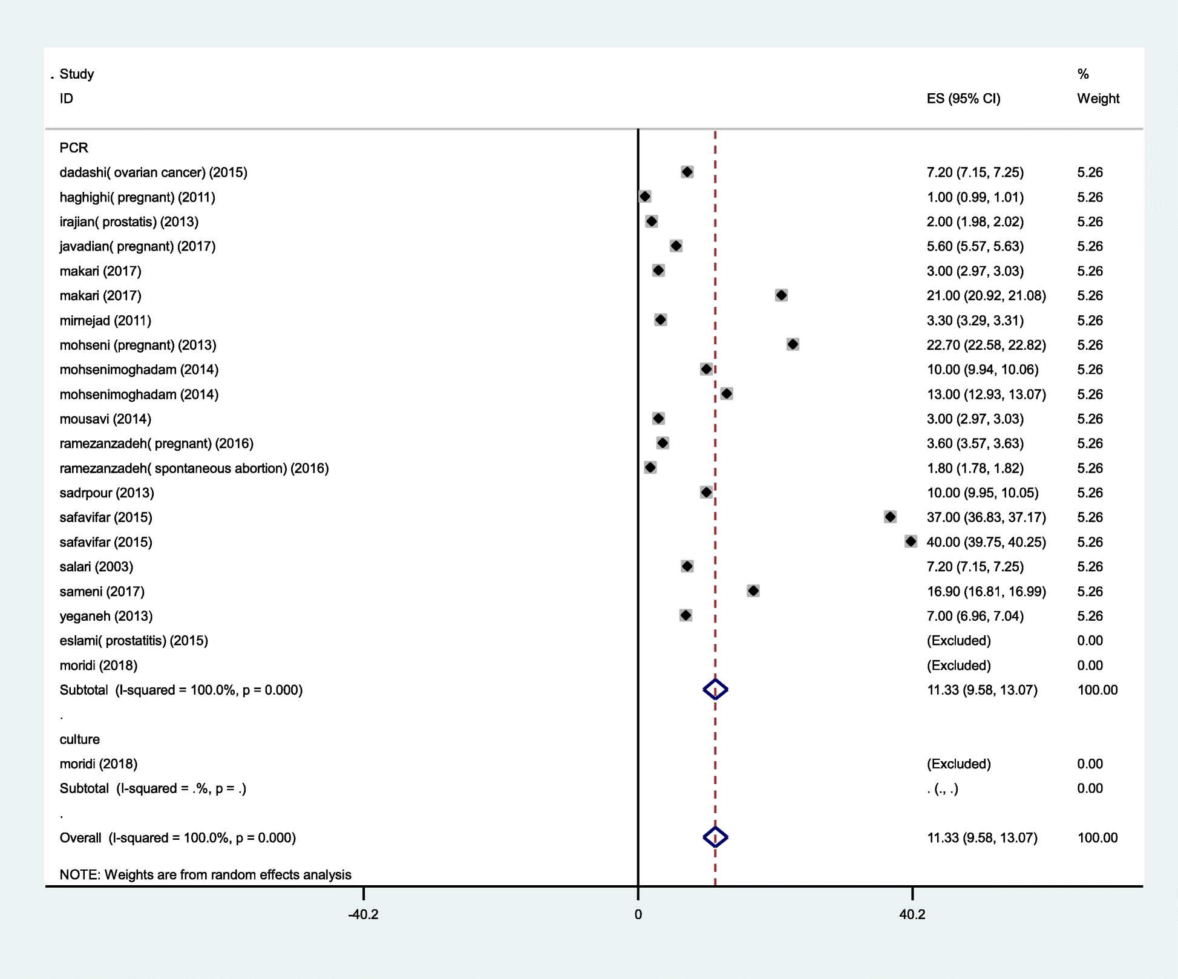
Task: Click the '0' x-axis tick label
Action: click(x=638, y=915)
